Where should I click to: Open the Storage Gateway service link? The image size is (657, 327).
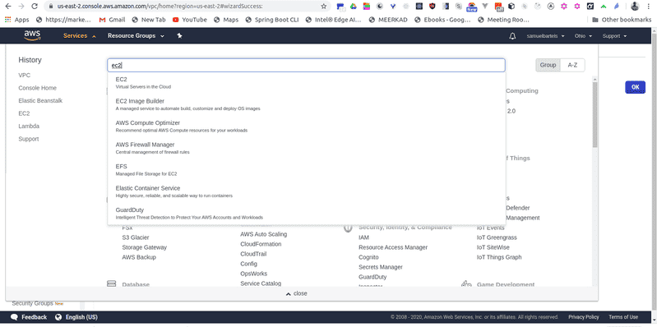click(x=144, y=247)
